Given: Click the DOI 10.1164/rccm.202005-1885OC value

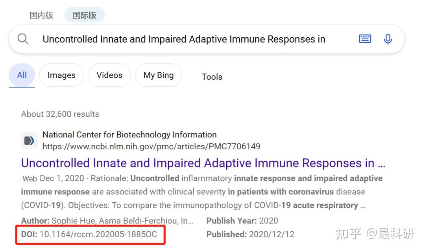Looking at the screenshot, I should (x=98, y=235).
